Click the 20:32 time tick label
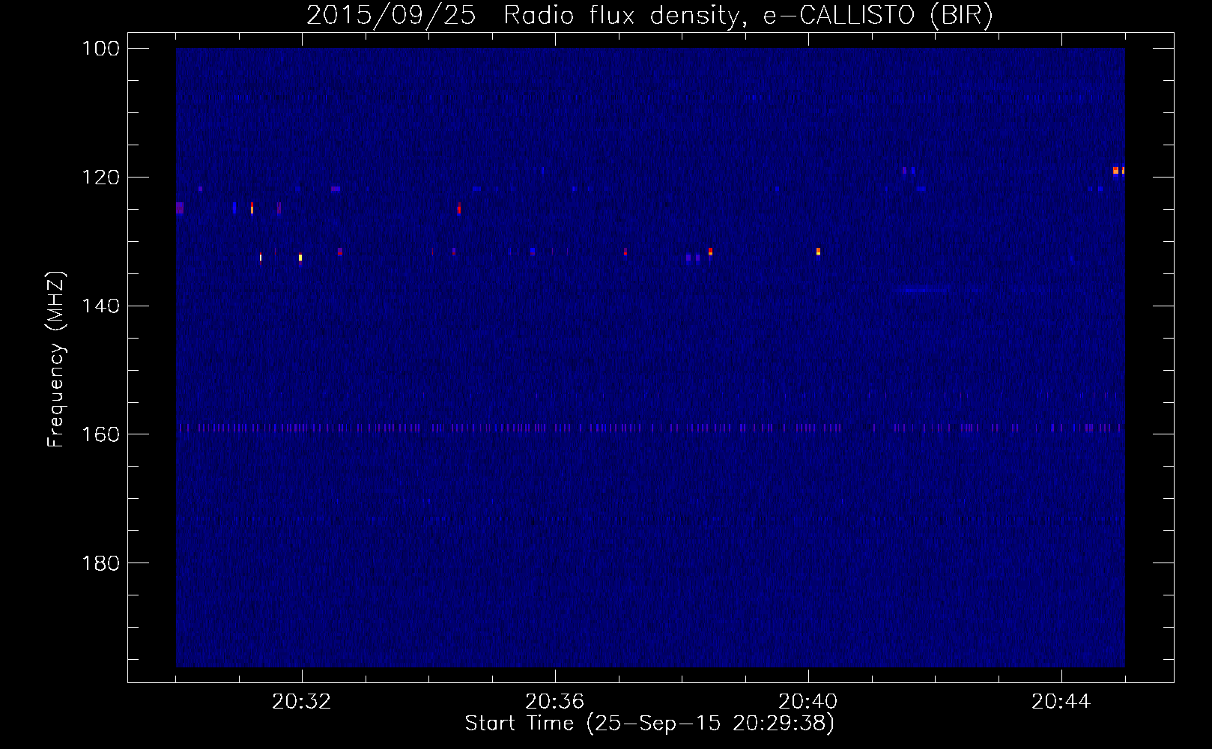The image size is (1212, 749). [x=302, y=702]
